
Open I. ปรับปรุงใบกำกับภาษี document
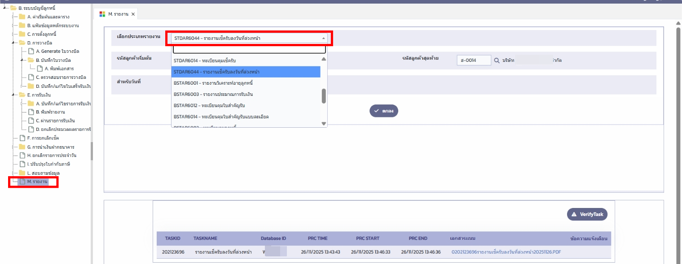point(48,164)
